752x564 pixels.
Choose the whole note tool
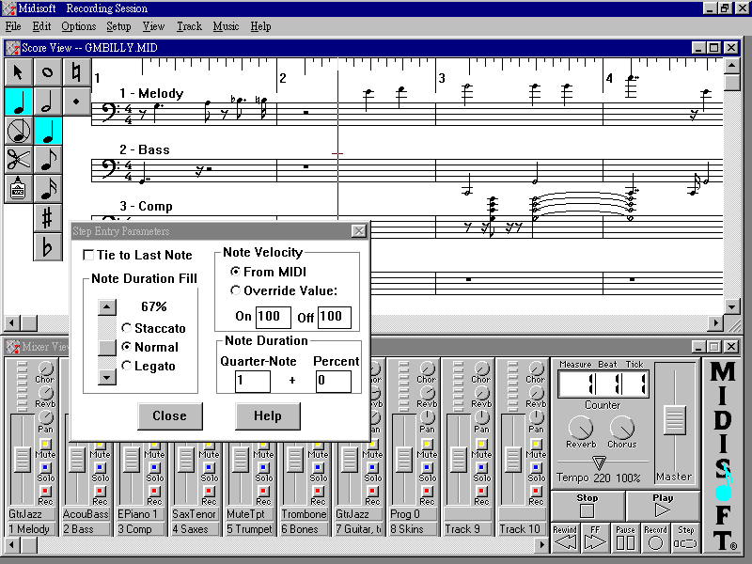point(47,72)
